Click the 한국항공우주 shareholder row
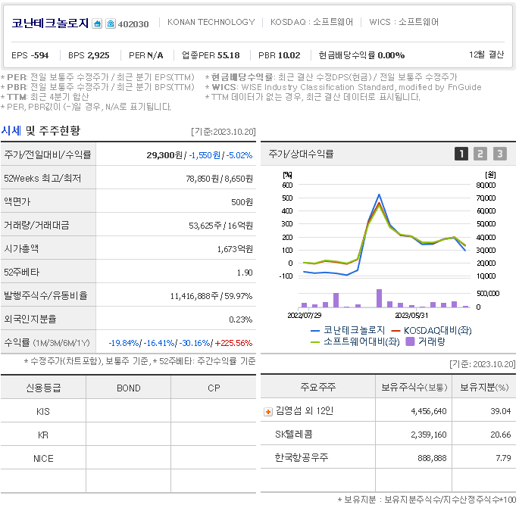The height and width of the screenshot is (508, 519). pos(388,457)
